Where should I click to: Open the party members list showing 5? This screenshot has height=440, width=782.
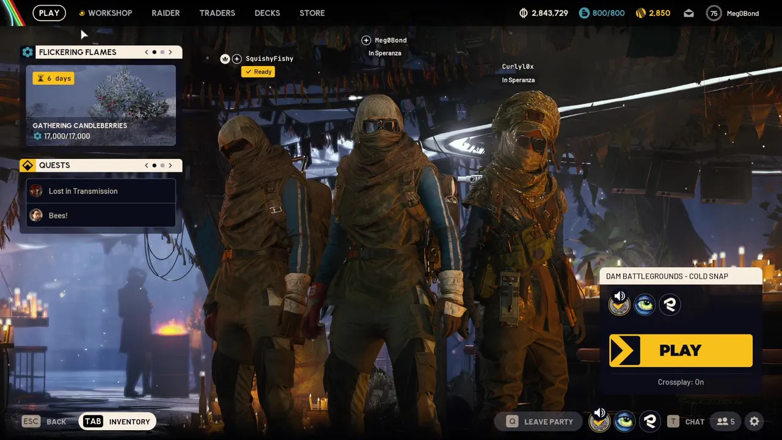pos(726,421)
